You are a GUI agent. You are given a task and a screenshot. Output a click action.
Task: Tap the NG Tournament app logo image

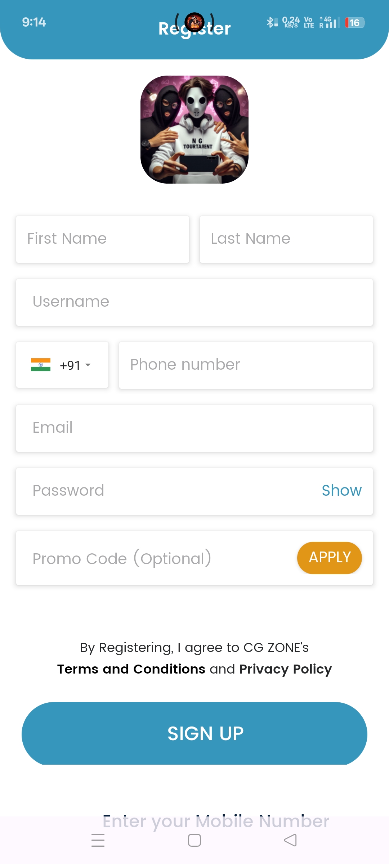(194, 130)
